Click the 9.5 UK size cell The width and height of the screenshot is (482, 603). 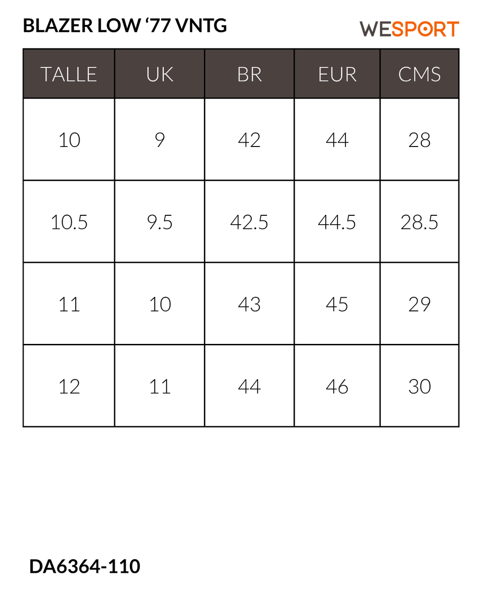click(x=160, y=221)
